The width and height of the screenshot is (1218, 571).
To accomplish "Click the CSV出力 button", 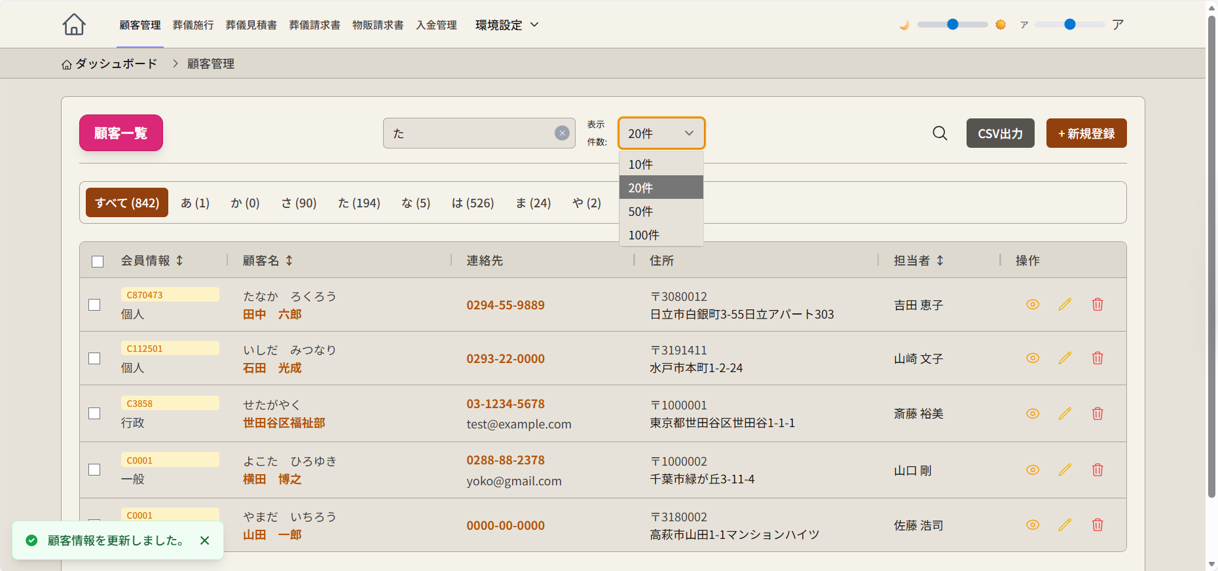I will 1000,133.
